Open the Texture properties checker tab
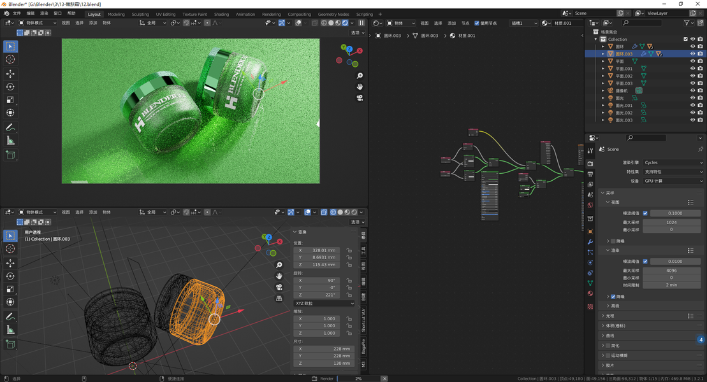This screenshot has width=707, height=382. coord(590,306)
